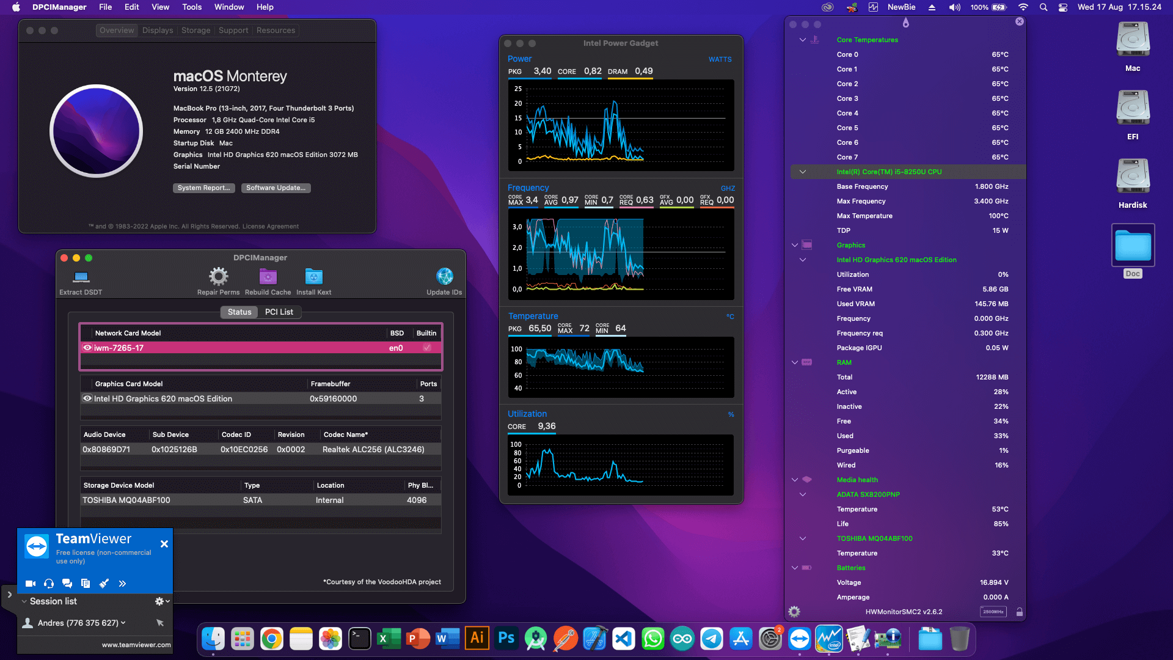Screen dimensions: 1173x660
Task: Open the File menu
Action: (x=106, y=7)
